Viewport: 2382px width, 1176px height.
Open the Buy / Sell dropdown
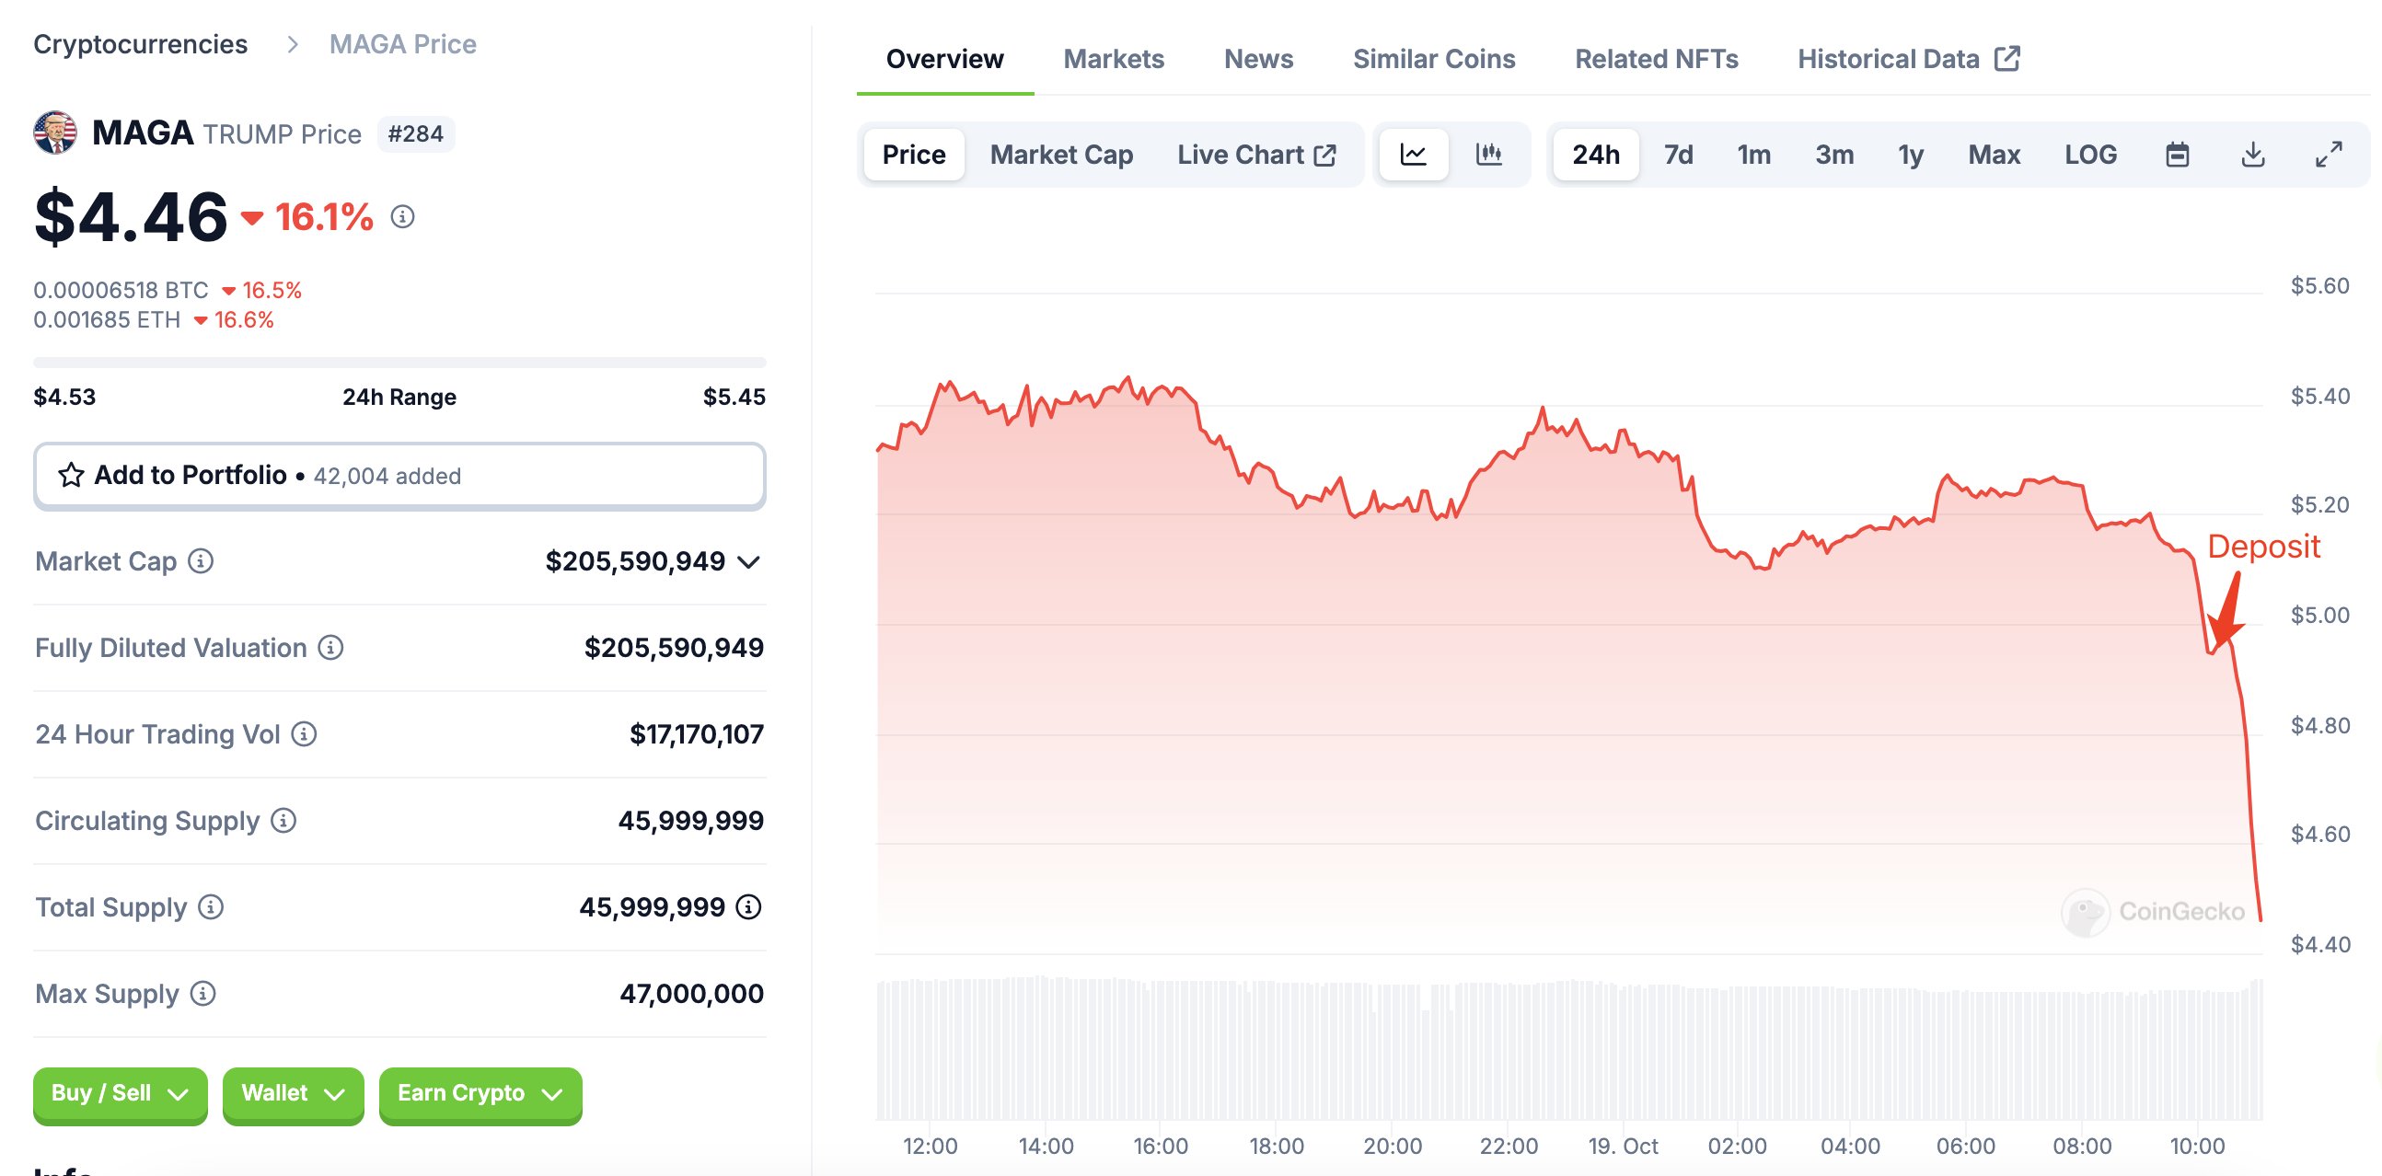(x=121, y=1094)
